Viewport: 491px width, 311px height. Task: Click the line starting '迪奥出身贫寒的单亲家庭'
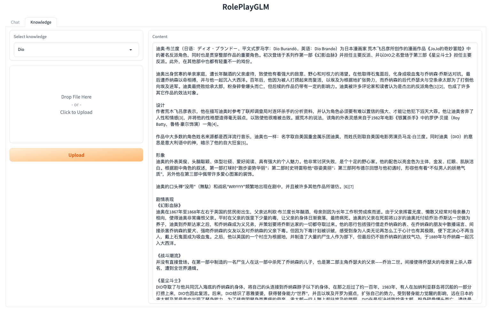(x=313, y=74)
